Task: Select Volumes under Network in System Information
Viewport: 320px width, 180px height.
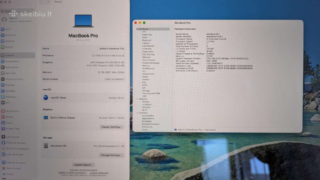Action: point(146,107)
